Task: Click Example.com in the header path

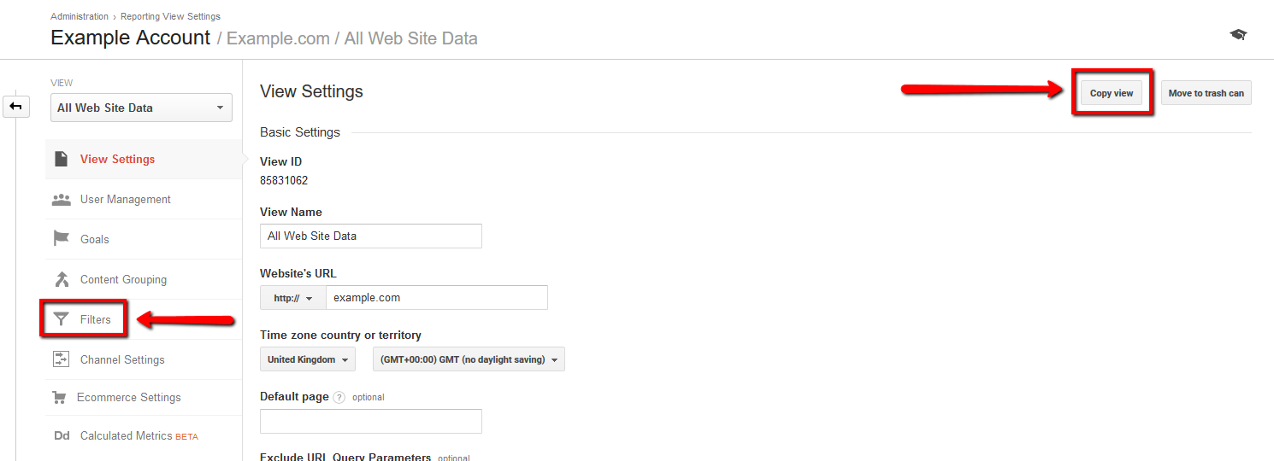Action: (x=278, y=38)
